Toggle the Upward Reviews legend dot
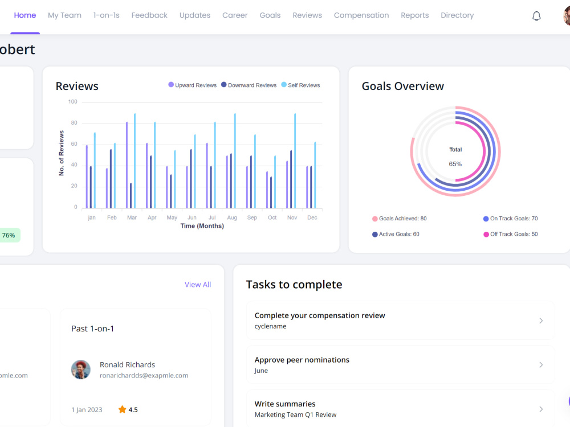 (171, 85)
